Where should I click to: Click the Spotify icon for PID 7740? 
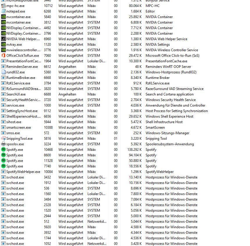3,166
